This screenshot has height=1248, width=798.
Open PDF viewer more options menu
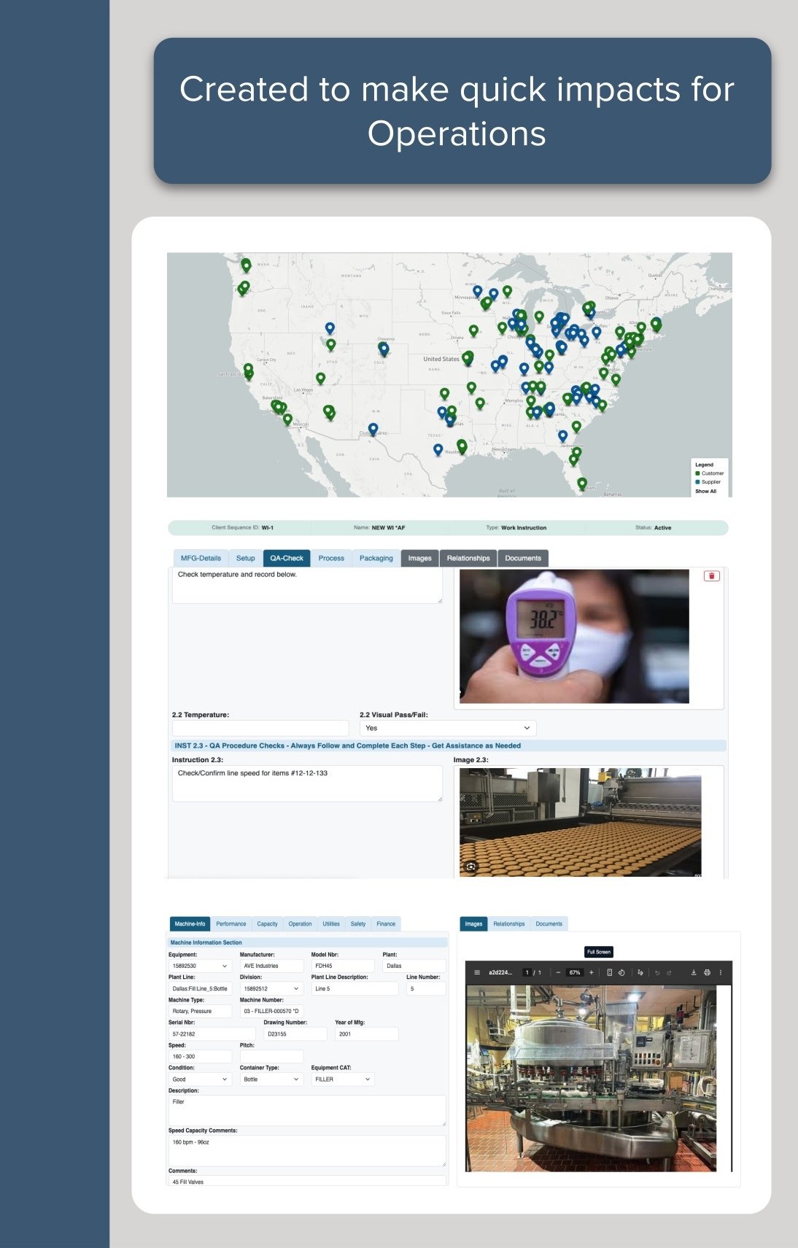(x=721, y=972)
